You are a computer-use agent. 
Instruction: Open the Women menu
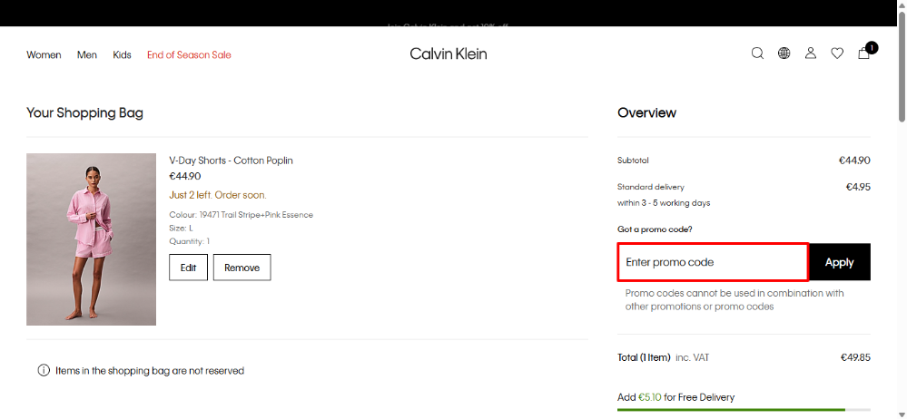(44, 55)
